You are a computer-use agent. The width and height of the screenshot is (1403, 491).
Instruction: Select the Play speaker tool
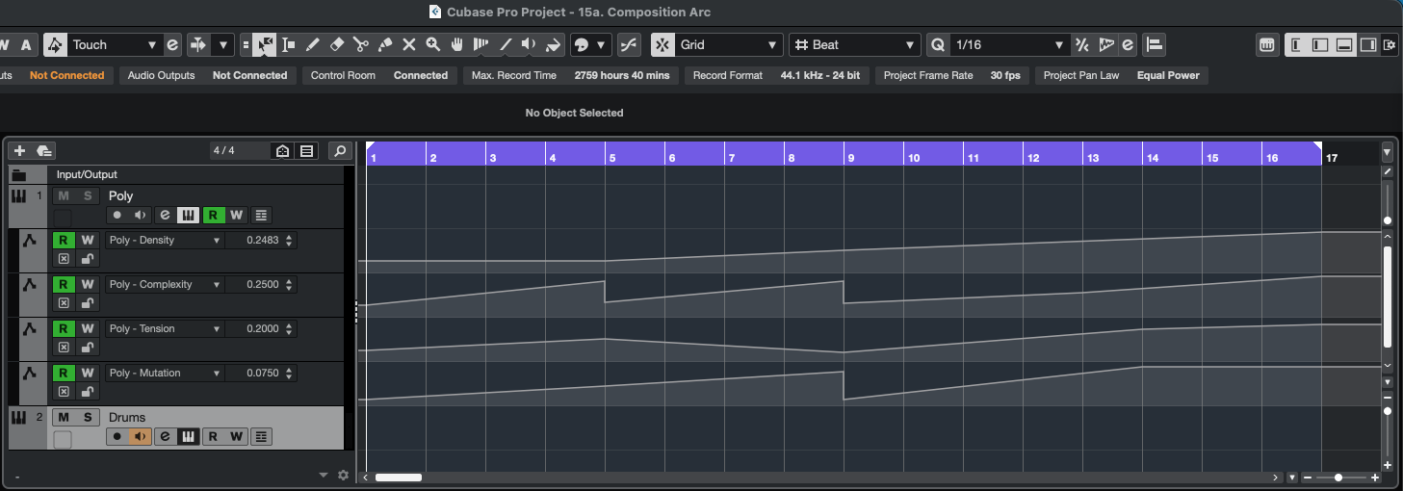(x=529, y=44)
